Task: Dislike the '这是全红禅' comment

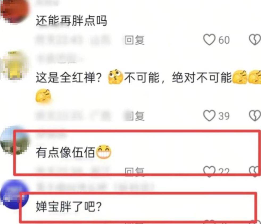Action: tap(255, 116)
